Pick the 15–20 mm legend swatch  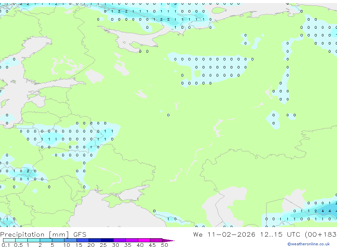83,240
